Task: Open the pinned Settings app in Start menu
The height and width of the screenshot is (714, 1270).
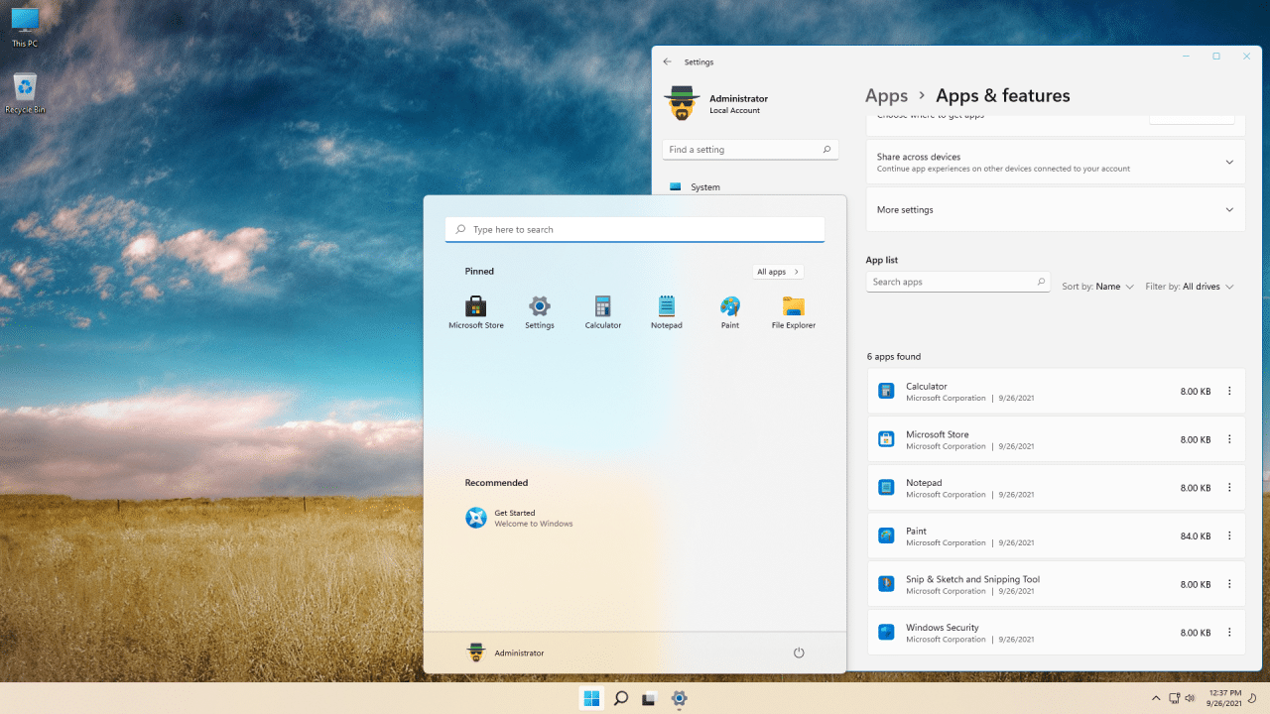Action: 540,312
